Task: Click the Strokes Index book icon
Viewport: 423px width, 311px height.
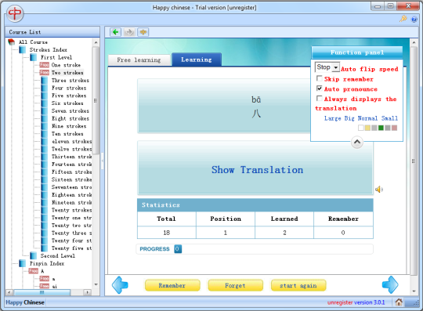Action: click(23, 49)
